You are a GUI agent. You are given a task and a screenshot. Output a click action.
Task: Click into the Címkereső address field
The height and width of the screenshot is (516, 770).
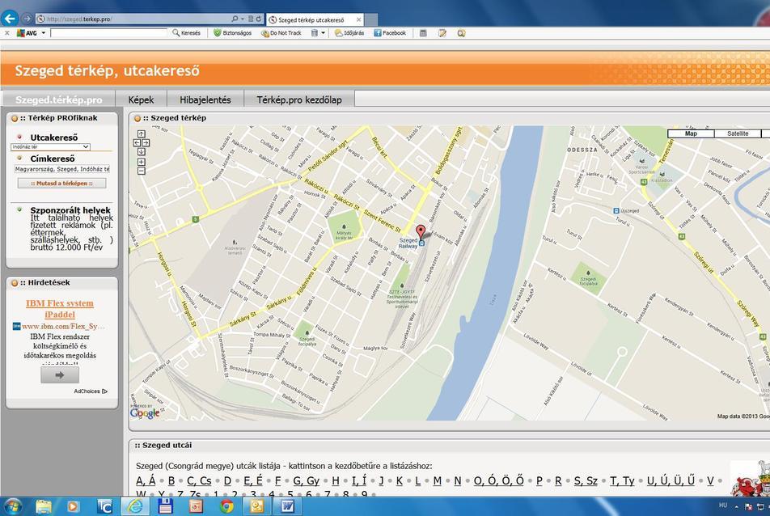pos(61,169)
